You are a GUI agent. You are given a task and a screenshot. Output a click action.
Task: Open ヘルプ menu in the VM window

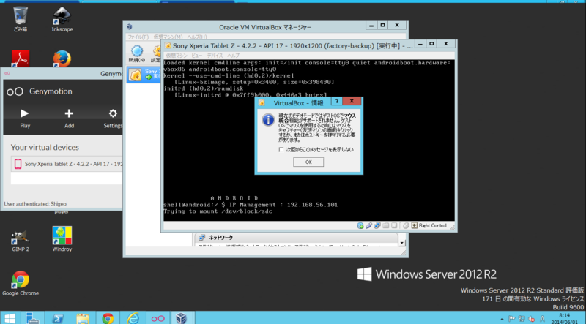pyautogui.click(x=233, y=56)
